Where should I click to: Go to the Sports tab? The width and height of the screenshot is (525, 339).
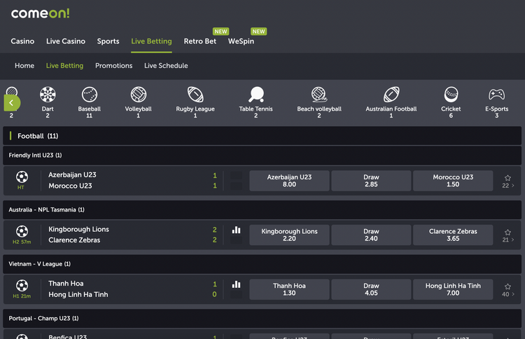click(108, 41)
